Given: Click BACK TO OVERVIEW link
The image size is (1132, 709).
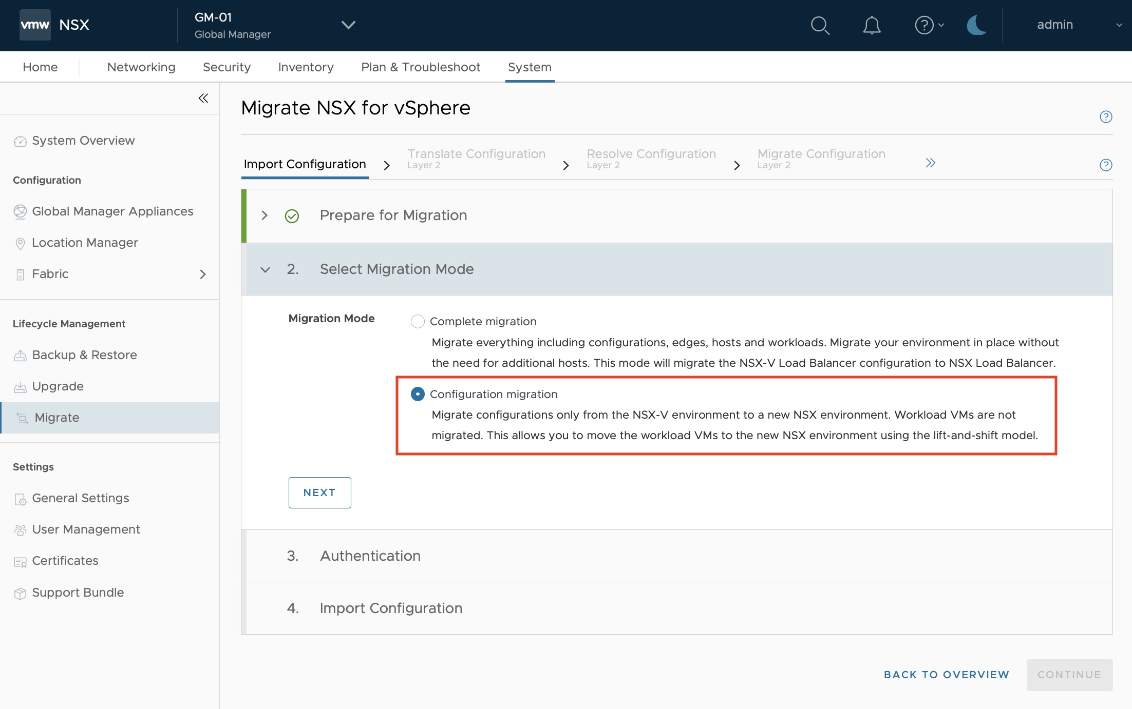Looking at the screenshot, I should (946, 675).
